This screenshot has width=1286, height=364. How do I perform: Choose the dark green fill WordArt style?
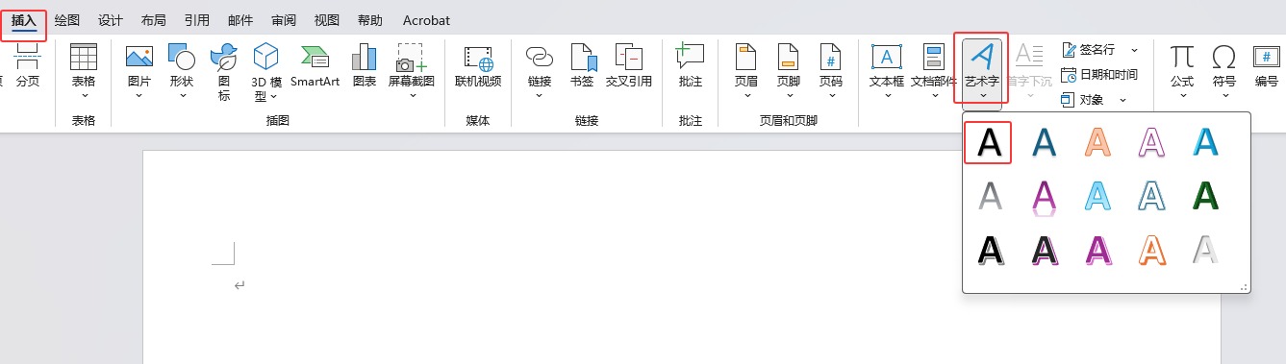pos(1205,196)
